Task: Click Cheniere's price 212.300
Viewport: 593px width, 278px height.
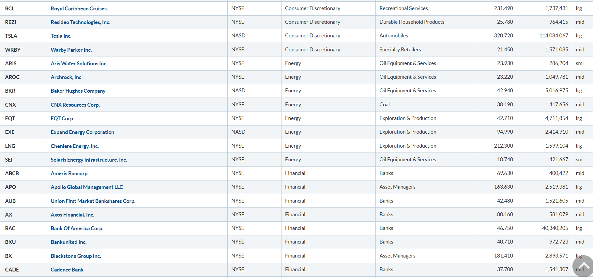Action: pos(503,146)
